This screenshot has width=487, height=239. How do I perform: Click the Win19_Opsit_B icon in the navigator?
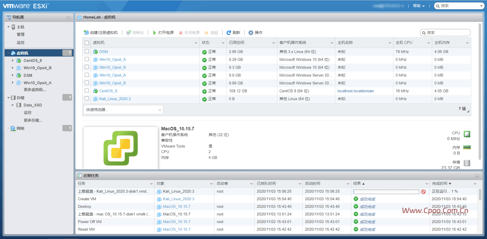point(19,68)
